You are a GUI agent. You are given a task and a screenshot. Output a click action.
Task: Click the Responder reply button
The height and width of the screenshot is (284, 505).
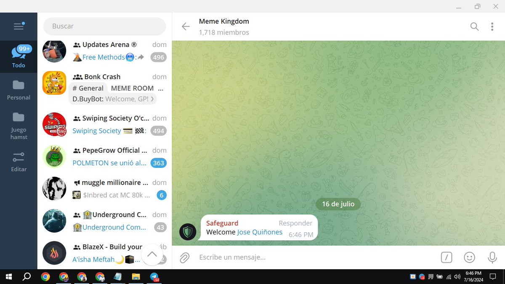pos(295,223)
